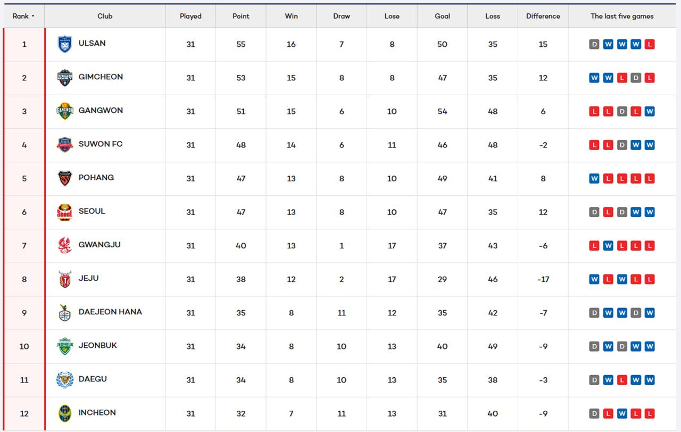Click the Gimcheon club emblem

(65, 78)
